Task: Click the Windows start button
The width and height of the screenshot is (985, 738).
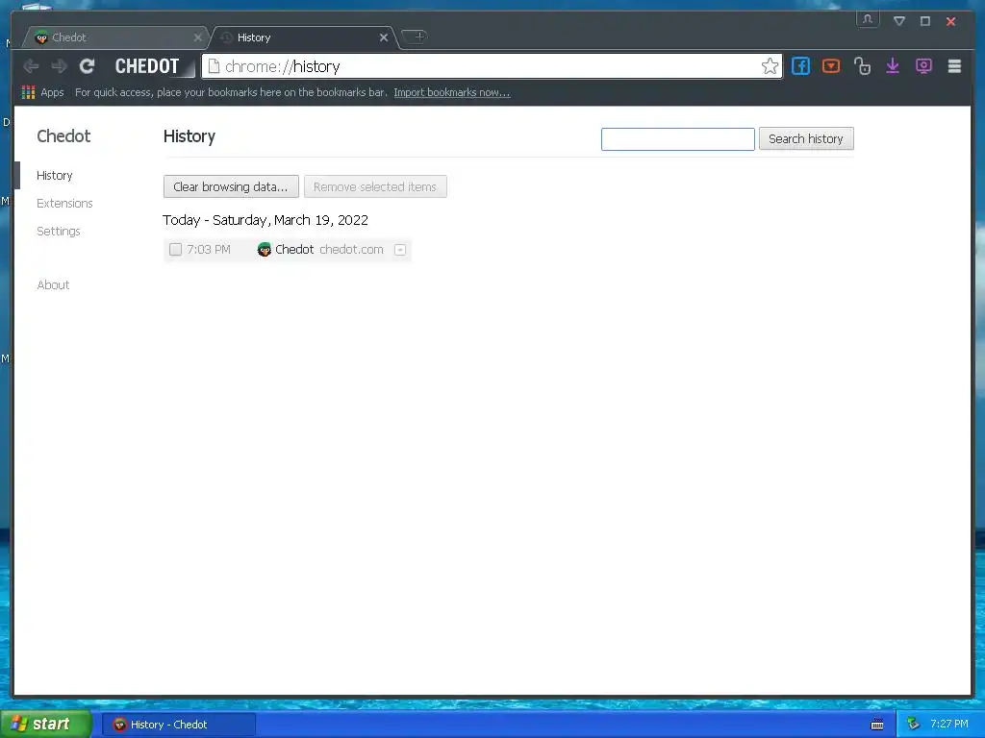Action: [46, 725]
